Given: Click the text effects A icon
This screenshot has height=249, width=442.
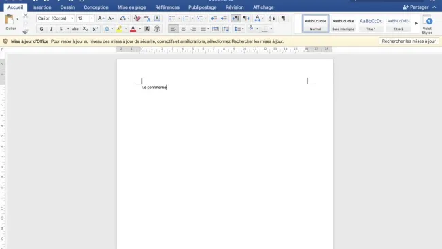Looking at the screenshot, I should pos(107,29).
